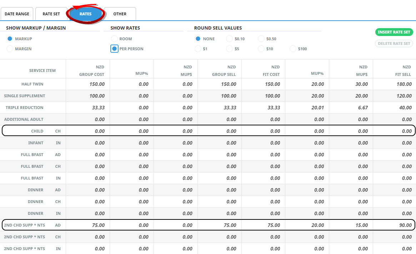Select the Markup radio option
416x254 pixels.
tap(10, 39)
